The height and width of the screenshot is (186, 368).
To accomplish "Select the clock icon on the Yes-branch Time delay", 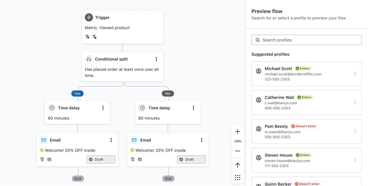I will click(x=52, y=108).
